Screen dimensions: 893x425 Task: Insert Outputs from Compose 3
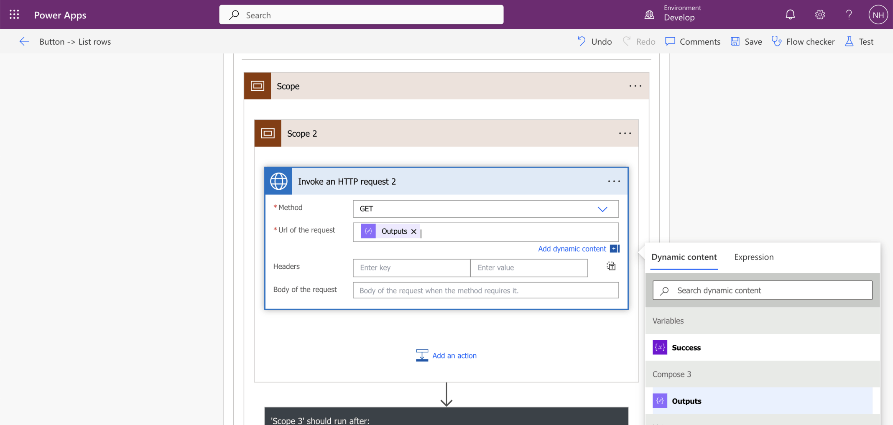(763, 401)
